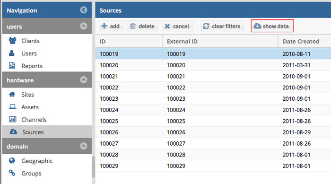331x184 pixels.
Task: Click the delete button with trash icon
Action: [x=143, y=26]
